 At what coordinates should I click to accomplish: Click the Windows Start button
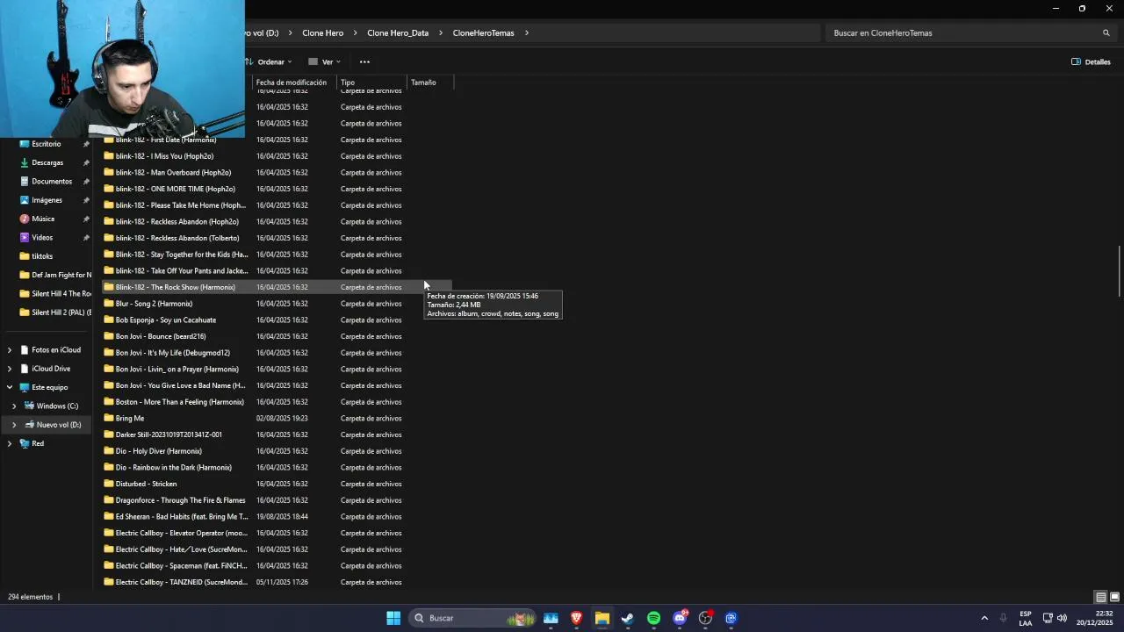(x=393, y=618)
